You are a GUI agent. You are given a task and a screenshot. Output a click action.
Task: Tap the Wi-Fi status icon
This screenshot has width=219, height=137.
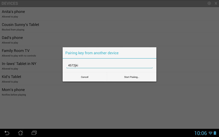point(210,133)
